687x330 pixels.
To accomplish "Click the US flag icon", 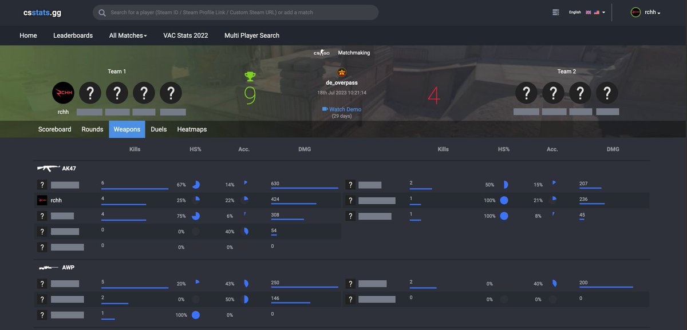I will tap(597, 12).
